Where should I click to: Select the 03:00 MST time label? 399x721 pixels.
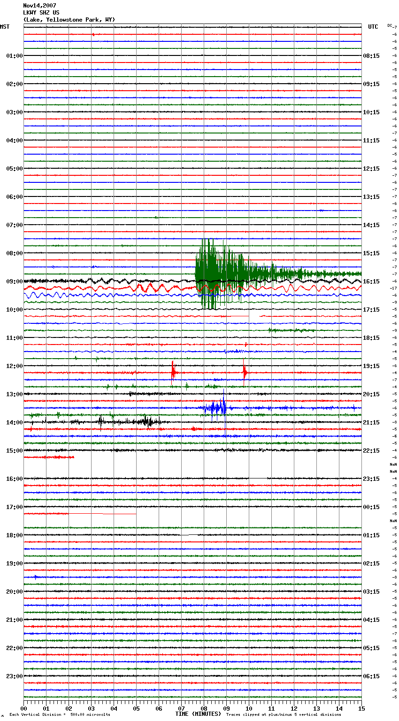15,112
